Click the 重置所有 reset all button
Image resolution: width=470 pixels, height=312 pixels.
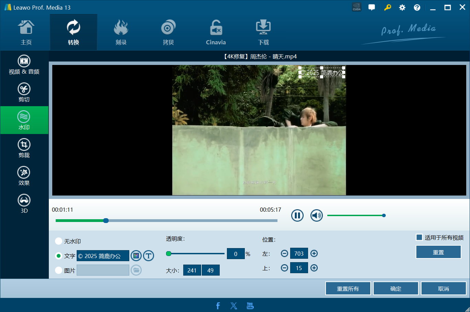tap(348, 289)
